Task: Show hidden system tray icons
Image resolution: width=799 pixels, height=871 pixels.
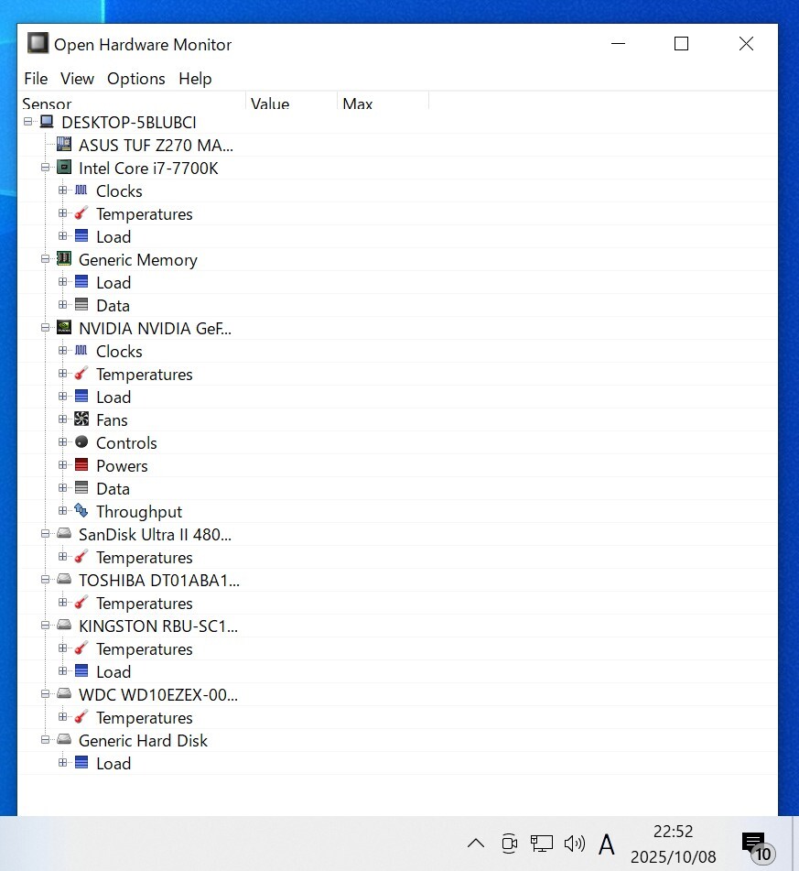Action: [476, 844]
